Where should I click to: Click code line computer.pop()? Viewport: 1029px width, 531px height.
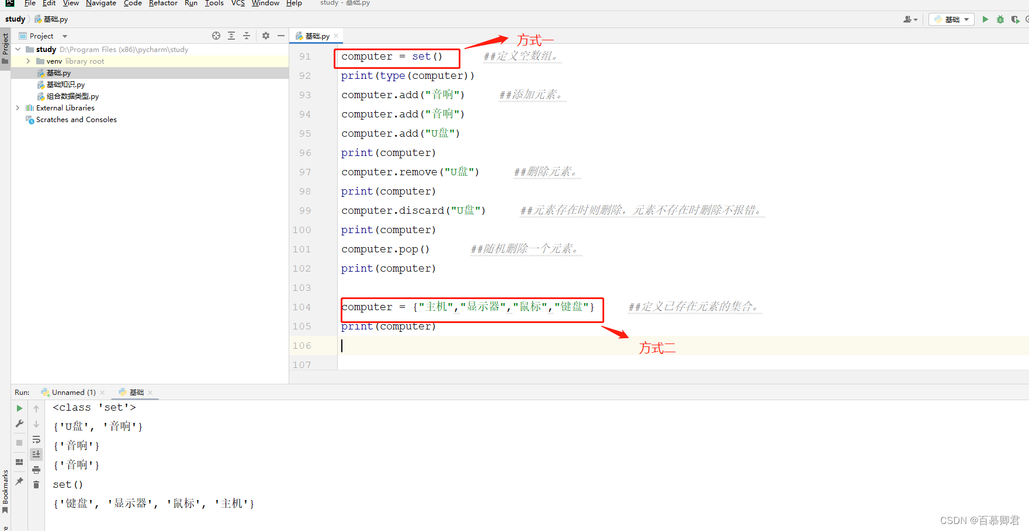[x=385, y=249]
